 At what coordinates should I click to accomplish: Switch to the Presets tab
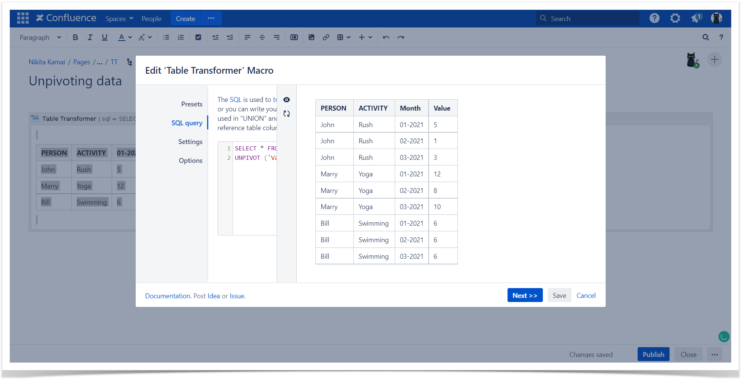[191, 104]
